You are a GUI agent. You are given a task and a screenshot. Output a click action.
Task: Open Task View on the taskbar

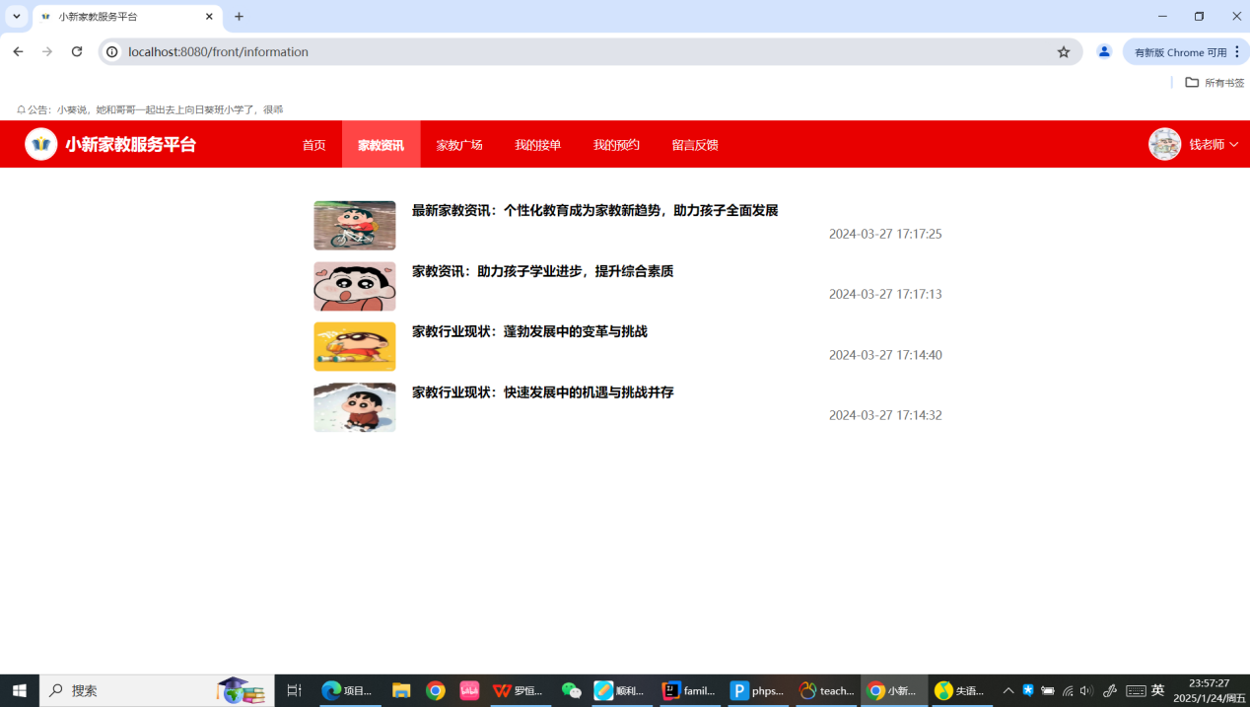click(x=294, y=690)
